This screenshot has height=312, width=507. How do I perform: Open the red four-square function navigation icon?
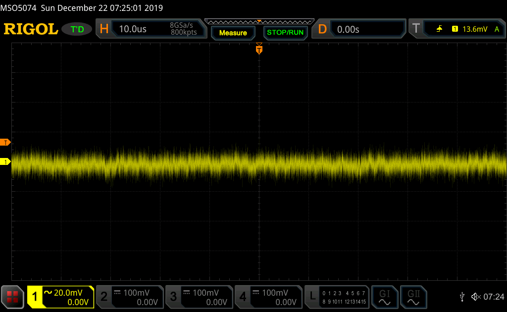[12, 297]
